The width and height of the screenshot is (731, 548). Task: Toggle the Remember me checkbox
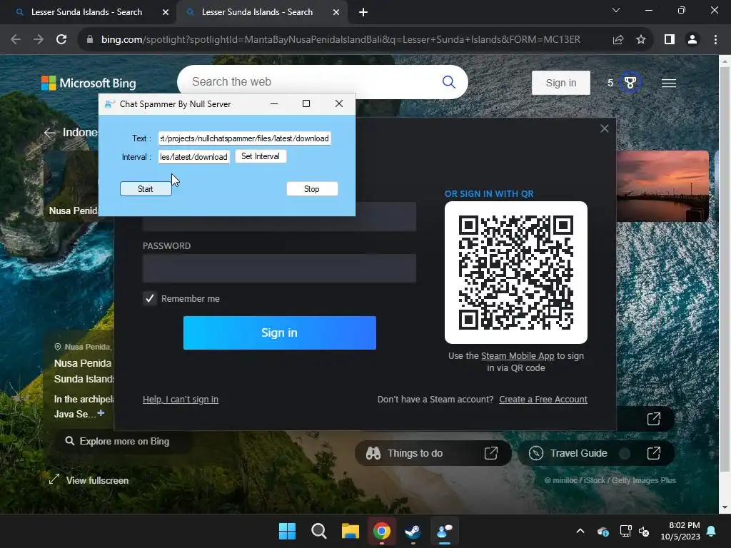[x=150, y=298]
